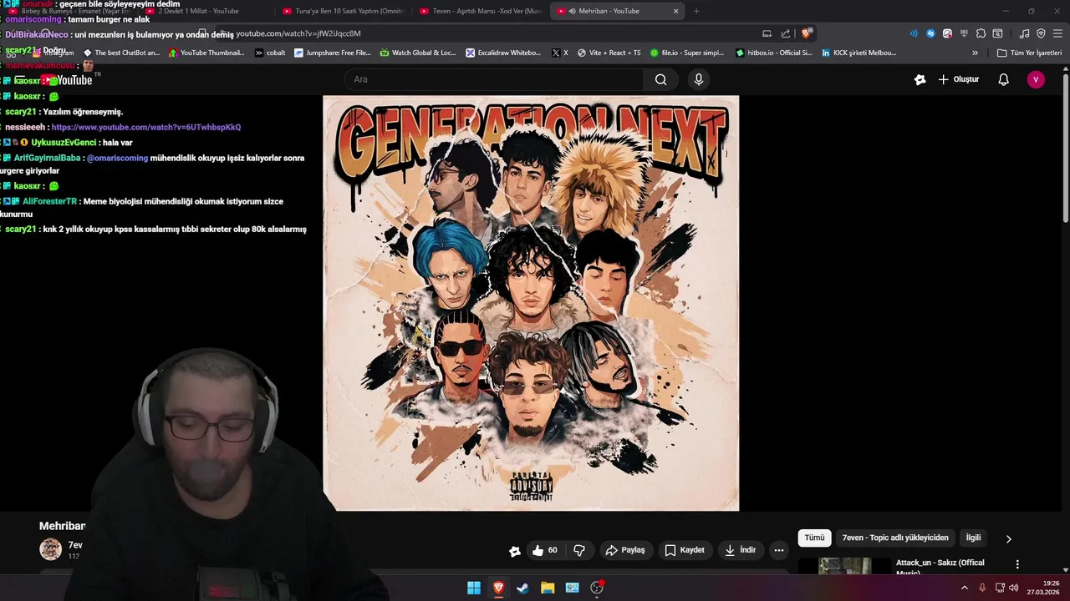Screen dimensions: 1070x601
Task: Open the music note playlist icon
Action: point(1024,33)
